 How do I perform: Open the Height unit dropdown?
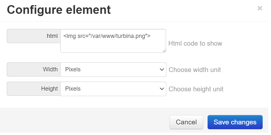click(113, 89)
